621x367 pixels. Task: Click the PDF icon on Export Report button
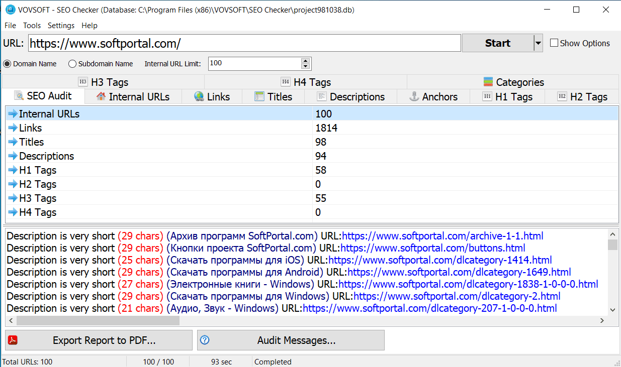13,340
